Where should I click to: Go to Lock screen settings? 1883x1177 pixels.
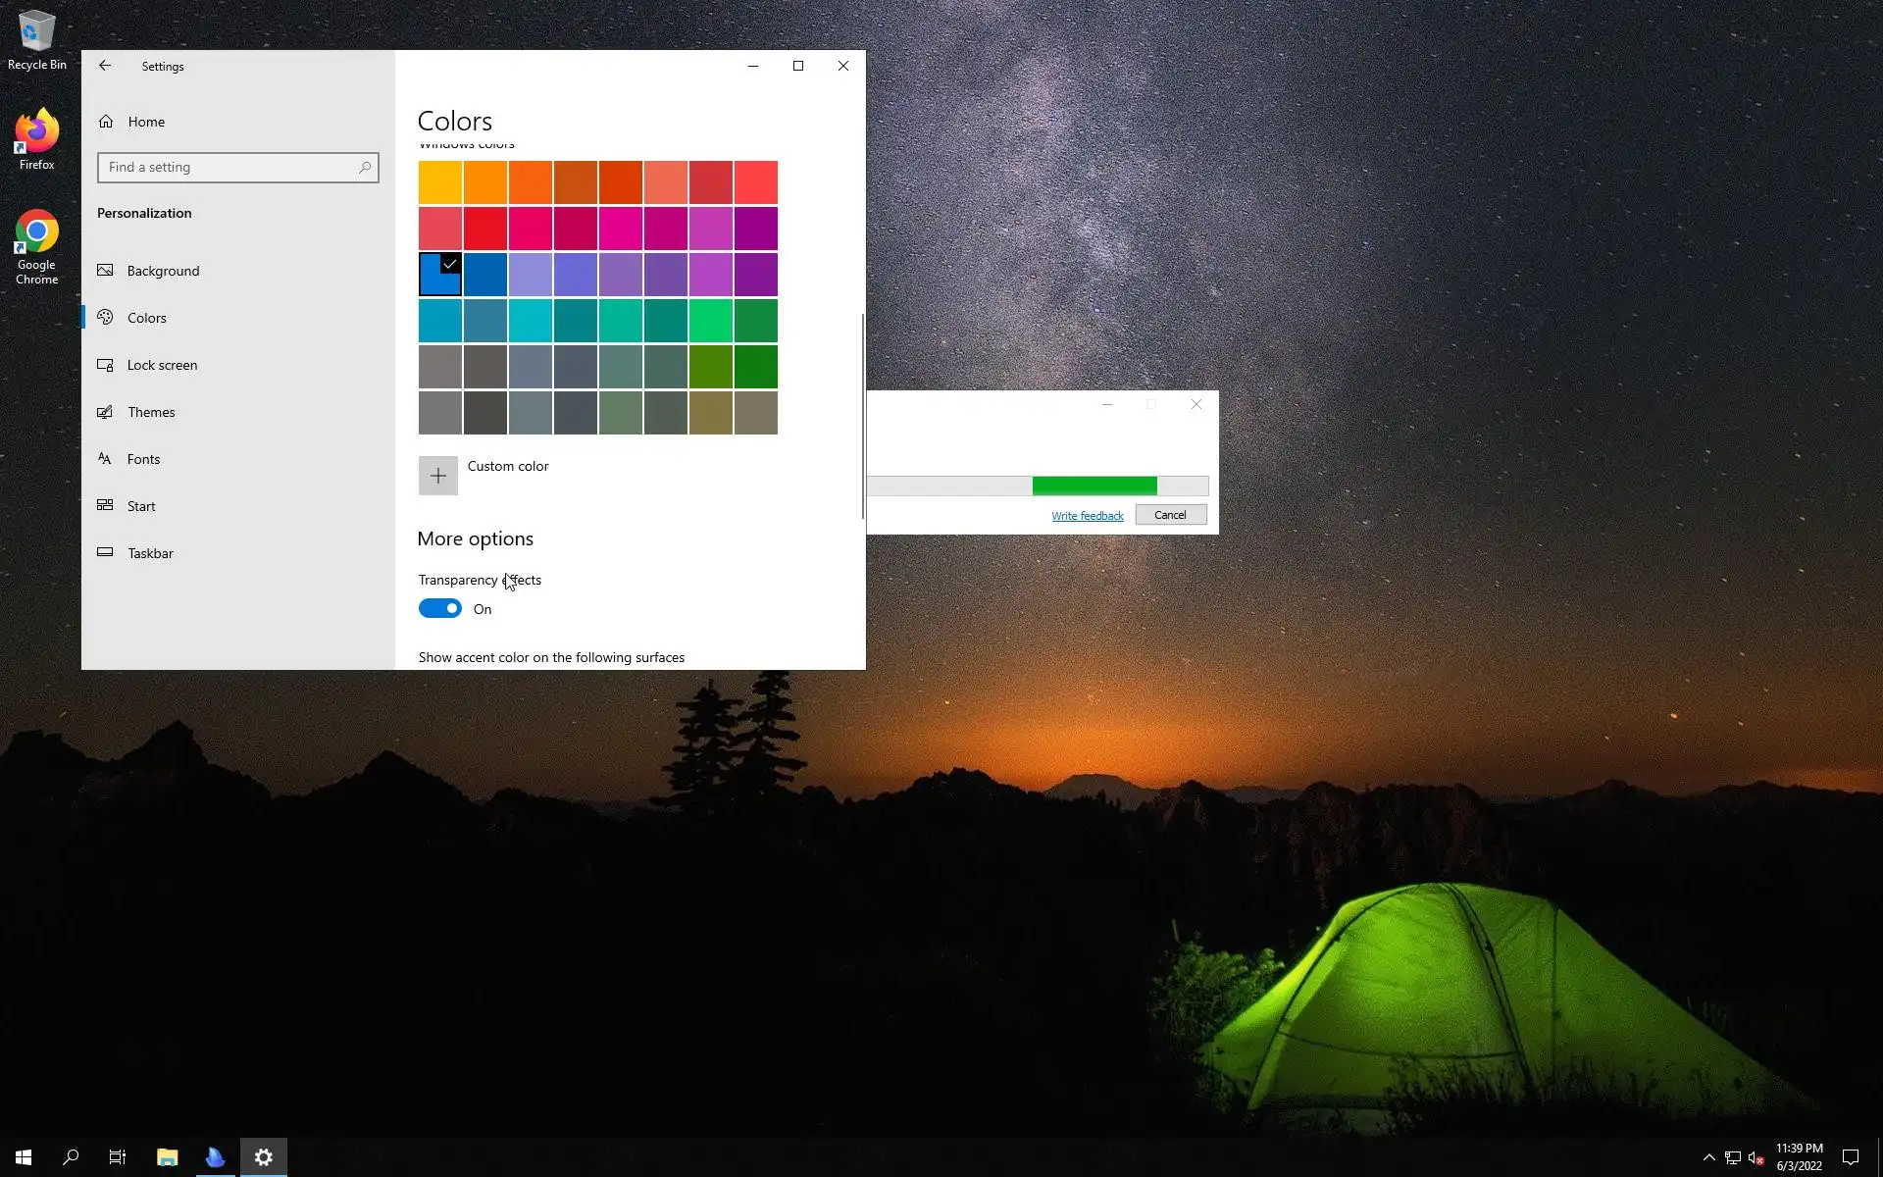[162, 365]
